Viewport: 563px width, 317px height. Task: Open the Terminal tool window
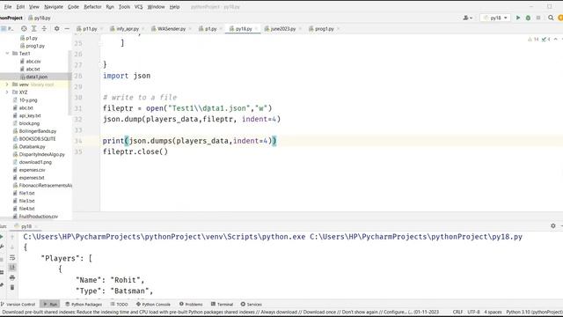[x=223, y=304]
